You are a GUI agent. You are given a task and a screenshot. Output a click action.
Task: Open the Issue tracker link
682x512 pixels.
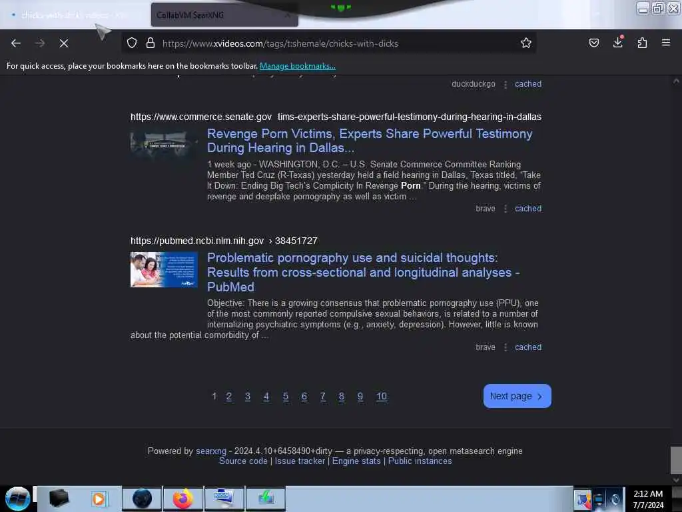click(300, 461)
